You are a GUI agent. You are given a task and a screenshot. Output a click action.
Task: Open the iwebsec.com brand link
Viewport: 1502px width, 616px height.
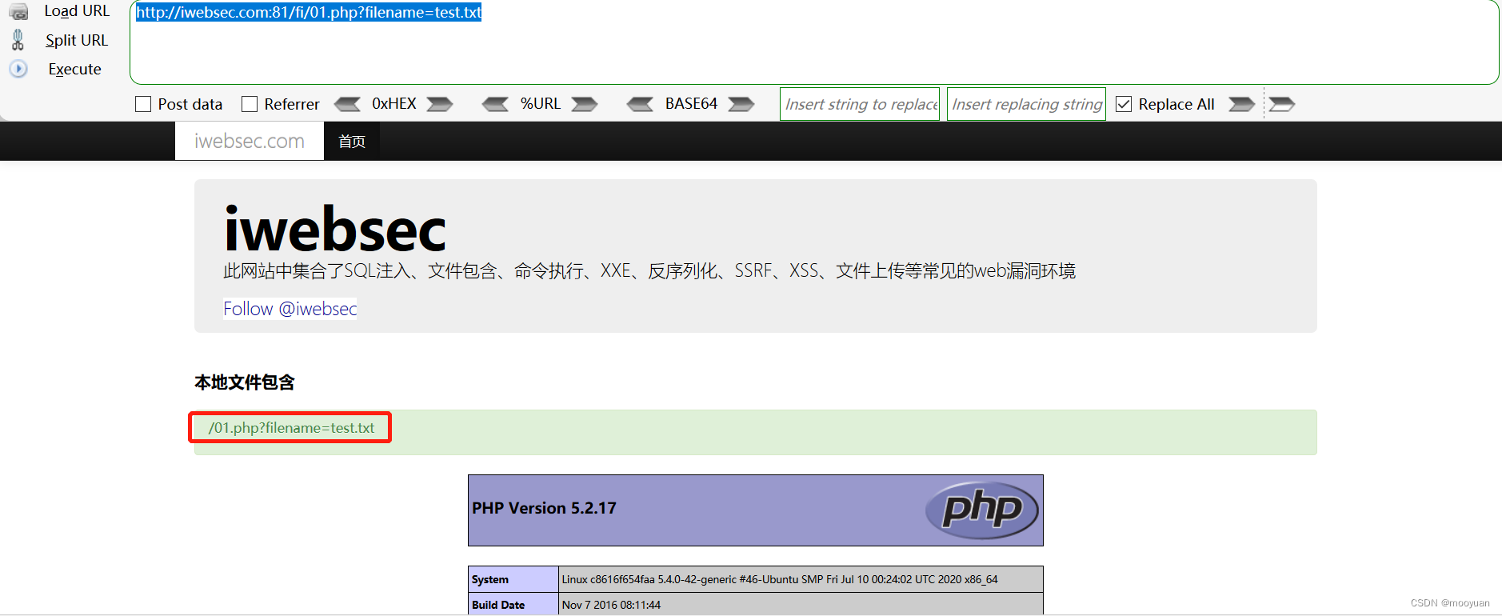pos(250,141)
